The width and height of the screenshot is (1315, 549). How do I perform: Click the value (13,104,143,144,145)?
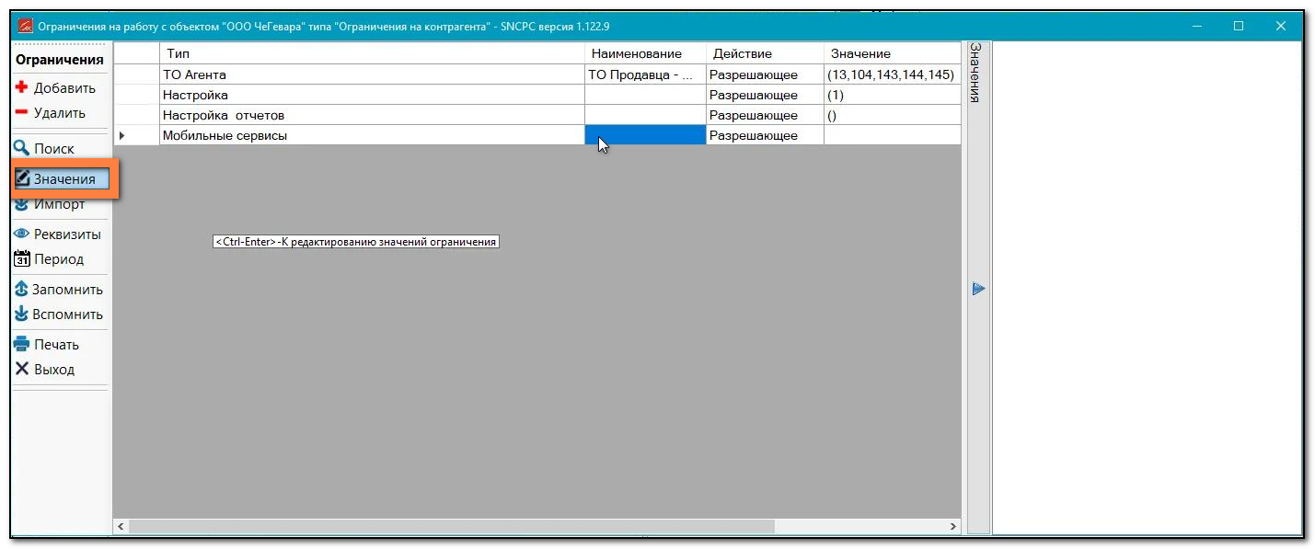[892, 74]
